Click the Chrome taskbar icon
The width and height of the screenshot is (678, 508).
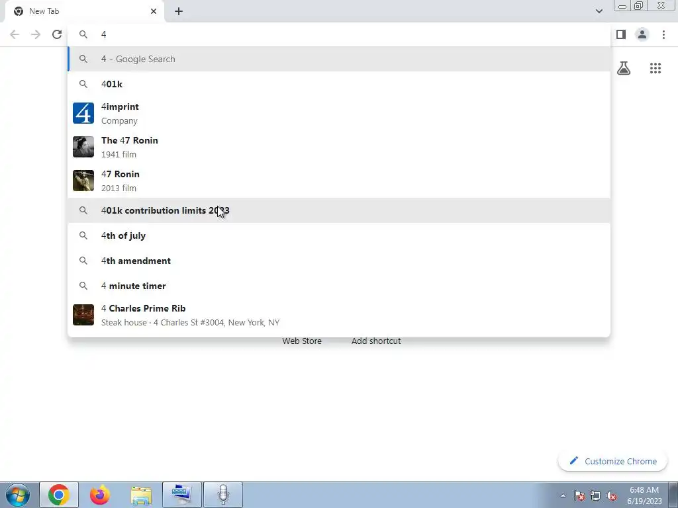click(59, 495)
